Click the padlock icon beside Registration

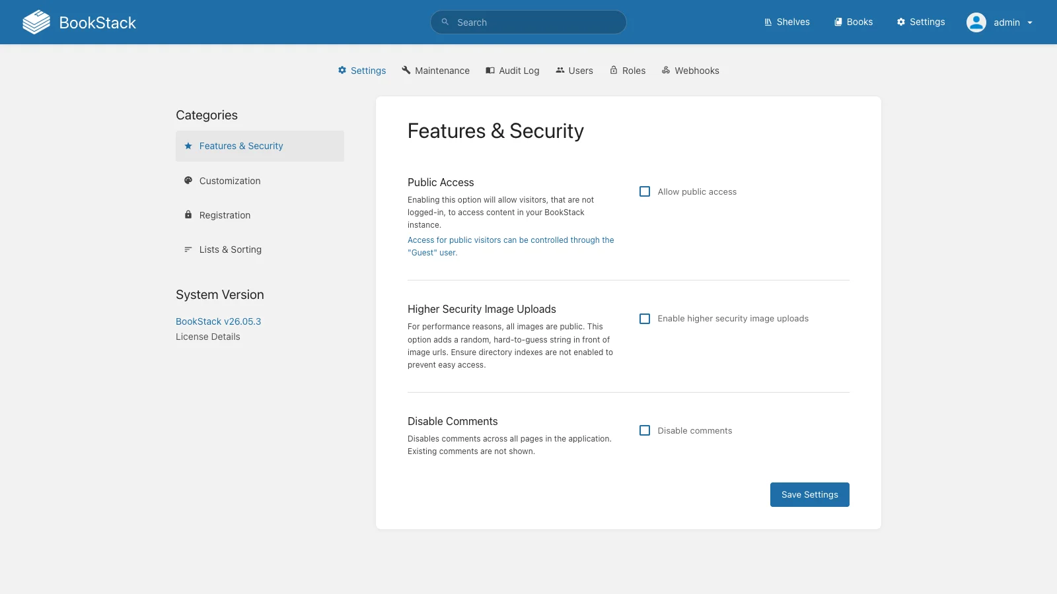coord(188,214)
